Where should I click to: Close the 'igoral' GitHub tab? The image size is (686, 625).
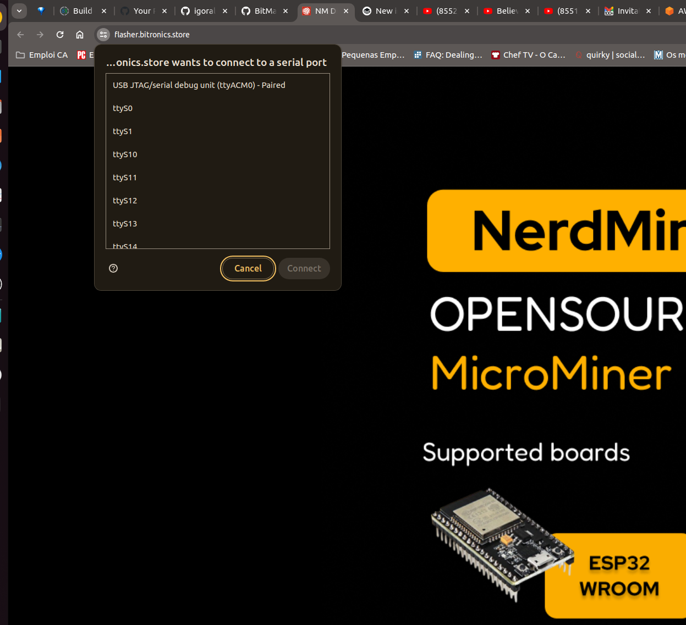(x=225, y=11)
